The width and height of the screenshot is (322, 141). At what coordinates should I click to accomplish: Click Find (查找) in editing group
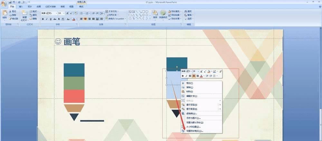(x=188, y=11)
